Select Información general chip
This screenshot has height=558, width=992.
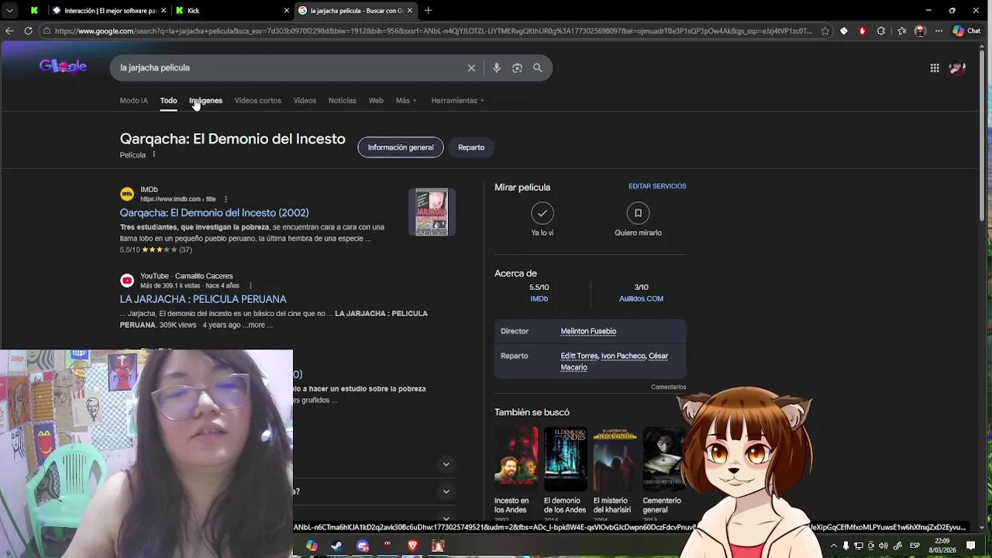401,147
